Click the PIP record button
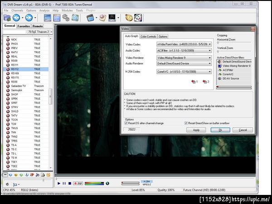This screenshot has width=272, height=204. (78, 183)
